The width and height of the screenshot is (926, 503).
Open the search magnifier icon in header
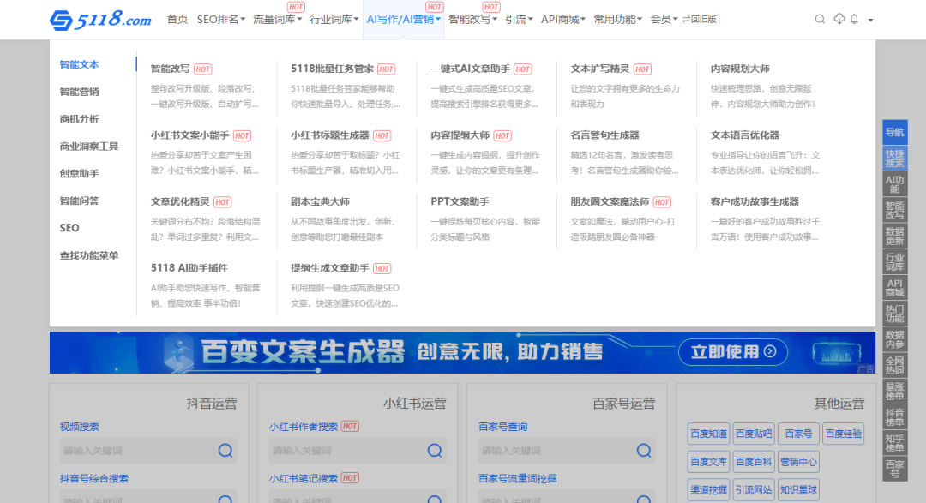820,20
